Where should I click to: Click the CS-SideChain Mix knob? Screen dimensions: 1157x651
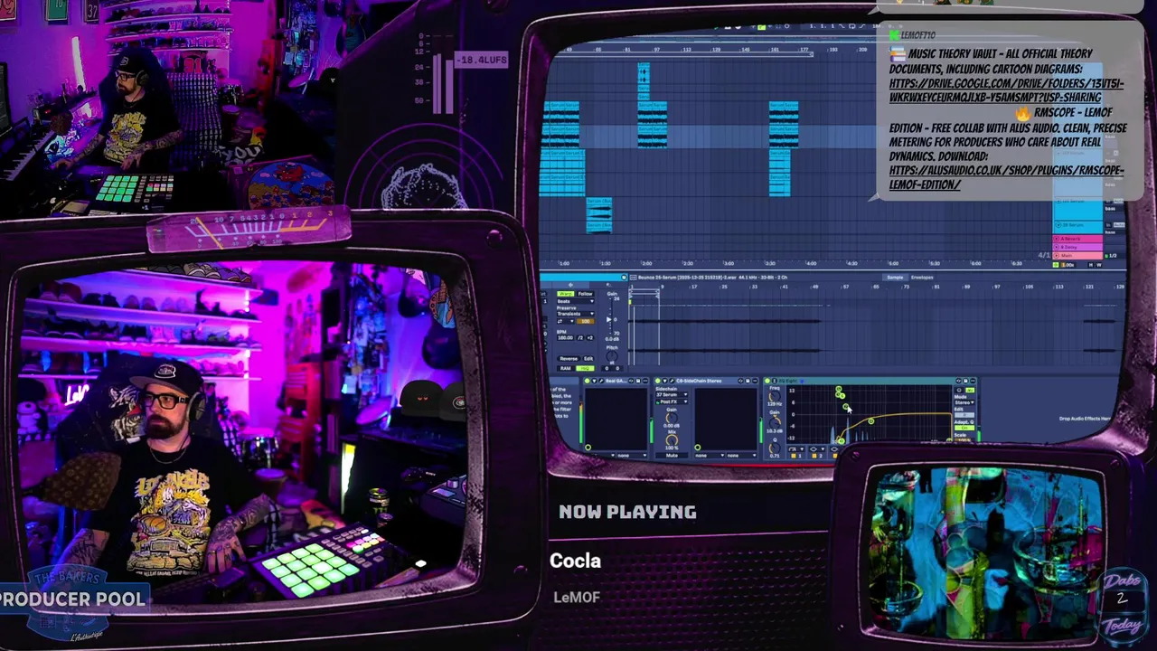pyautogui.click(x=673, y=440)
